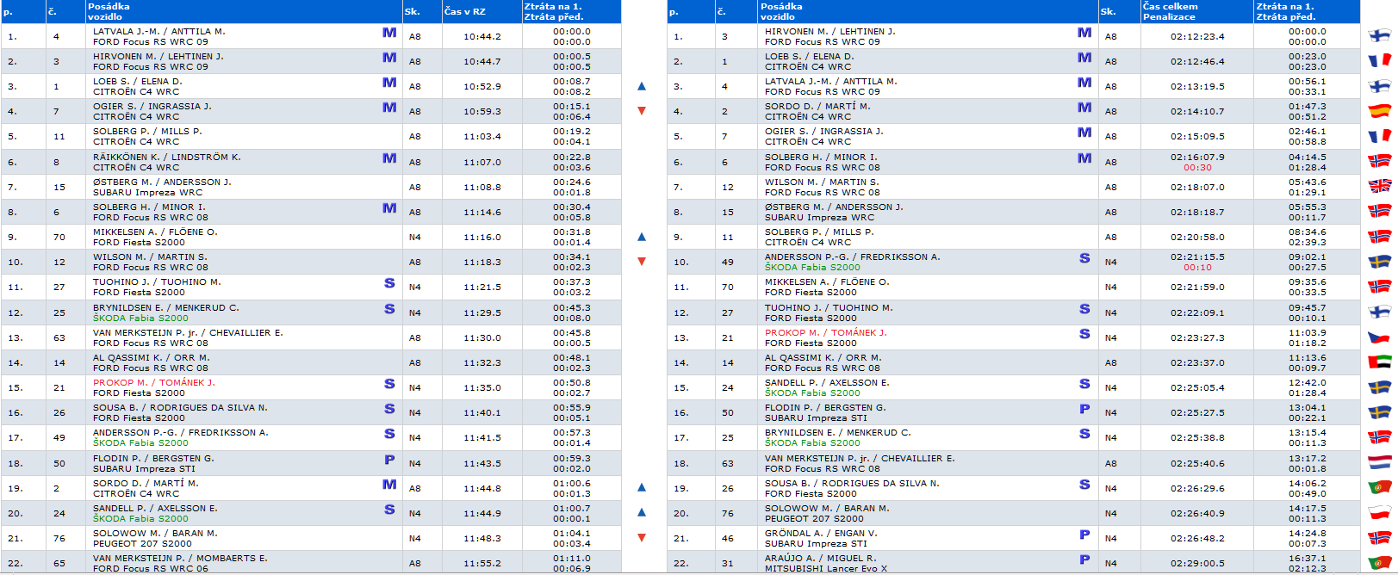This screenshot has height=575, width=1398.
Task: Click red down arrow beside Ogier's stage row
Action: coord(642,111)
